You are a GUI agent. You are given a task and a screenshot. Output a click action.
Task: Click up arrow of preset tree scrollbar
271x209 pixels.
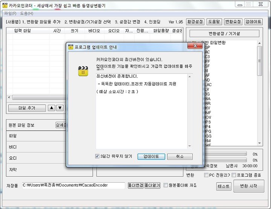coord(259,43)
